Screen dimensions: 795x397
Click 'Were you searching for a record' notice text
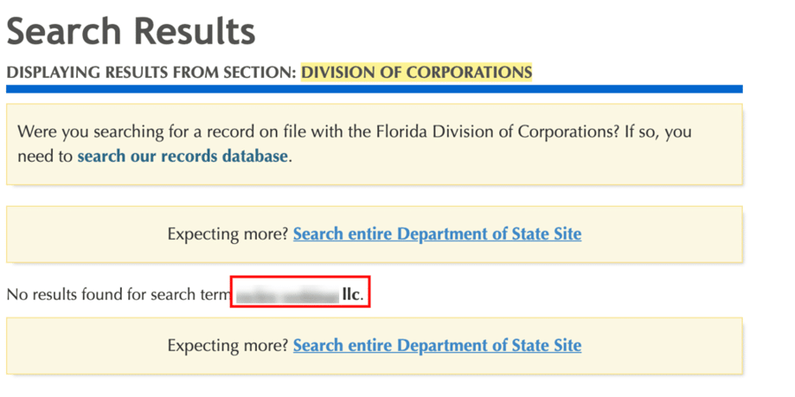click(x=354, y=144)
